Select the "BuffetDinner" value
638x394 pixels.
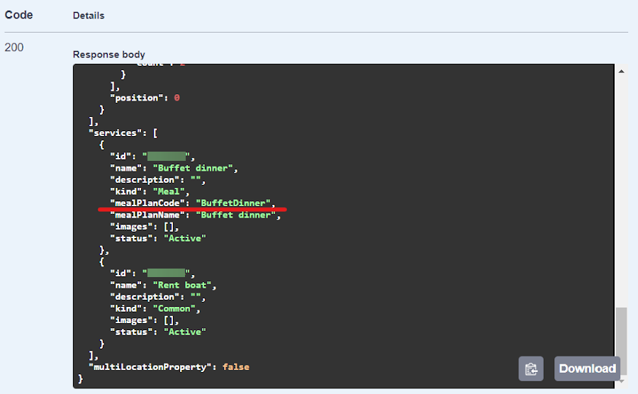click(x=233, y=203)
